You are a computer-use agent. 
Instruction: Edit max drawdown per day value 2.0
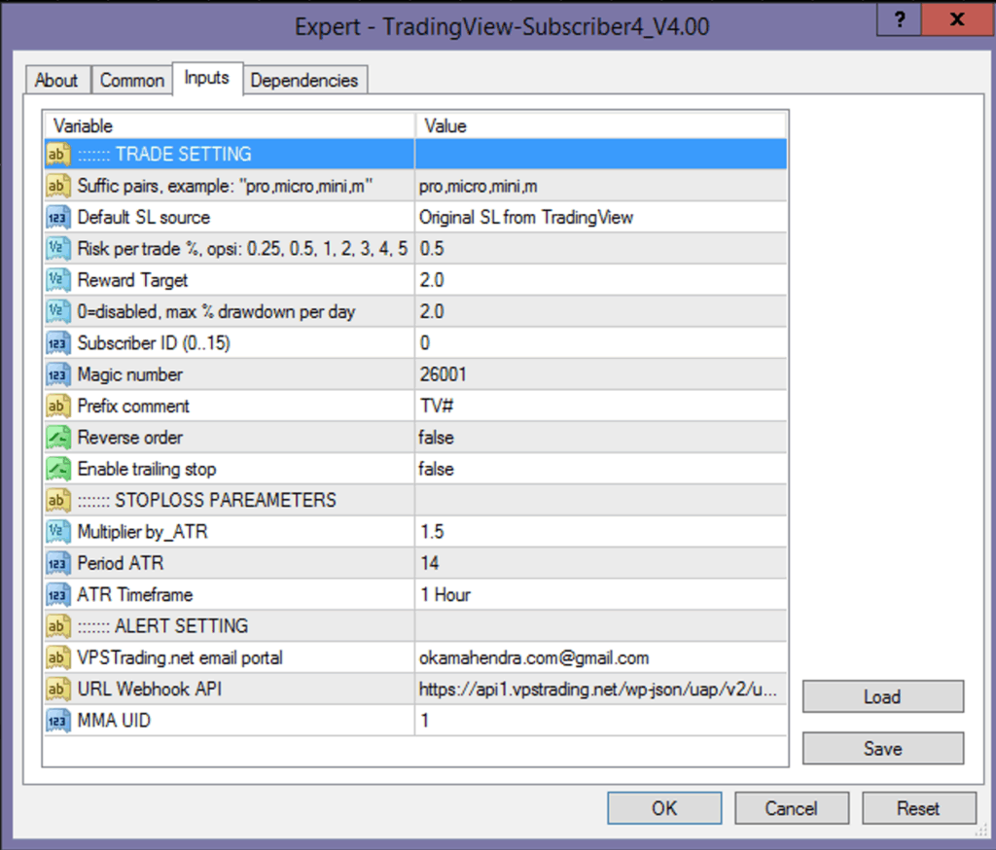601,311
